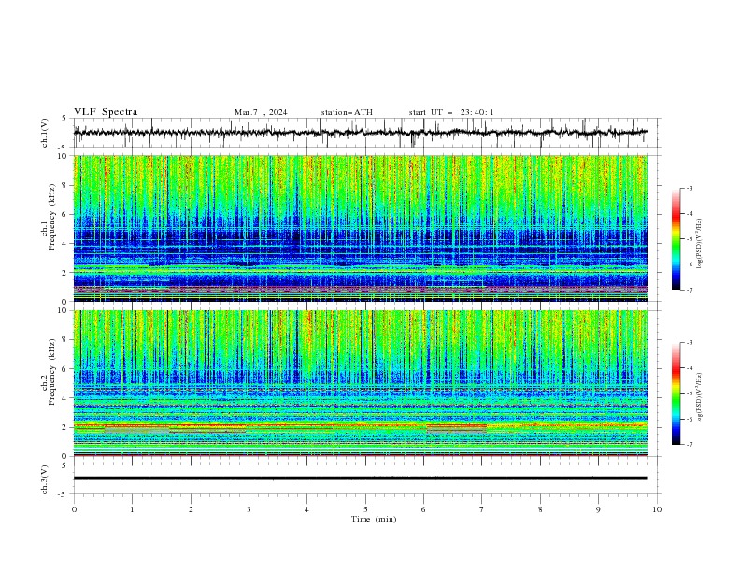740x572 pixels.
Task: Click the time axis tick label '0'
Action: coord(74,509)
